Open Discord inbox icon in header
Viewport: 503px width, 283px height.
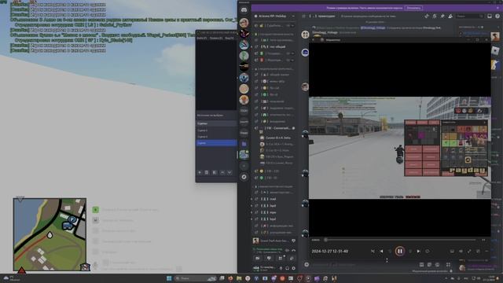click(490, 16)
